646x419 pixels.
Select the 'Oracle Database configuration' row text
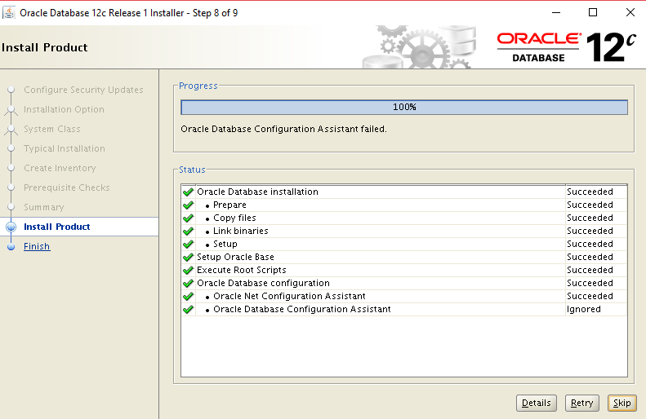click(263, 284)
